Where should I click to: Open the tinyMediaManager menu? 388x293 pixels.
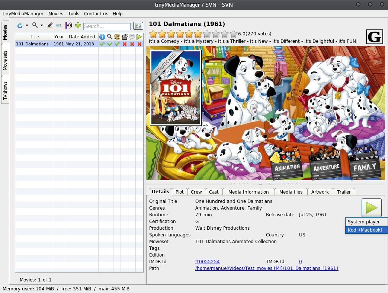(x=23, y=14)
